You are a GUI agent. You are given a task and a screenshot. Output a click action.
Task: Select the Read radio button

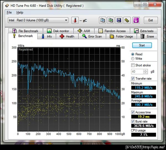click(133, 54)
